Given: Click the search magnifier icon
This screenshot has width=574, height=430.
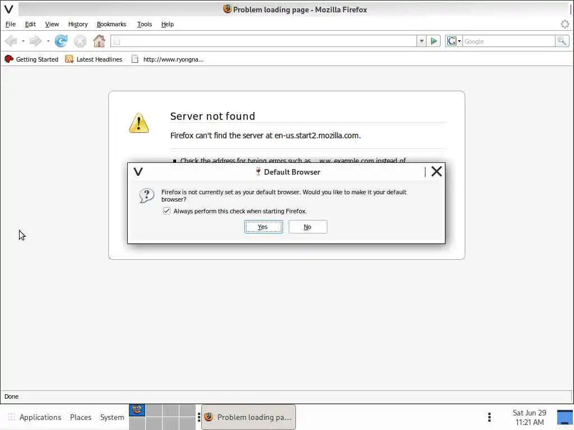Looking at the screenshot, I should 562,41.
